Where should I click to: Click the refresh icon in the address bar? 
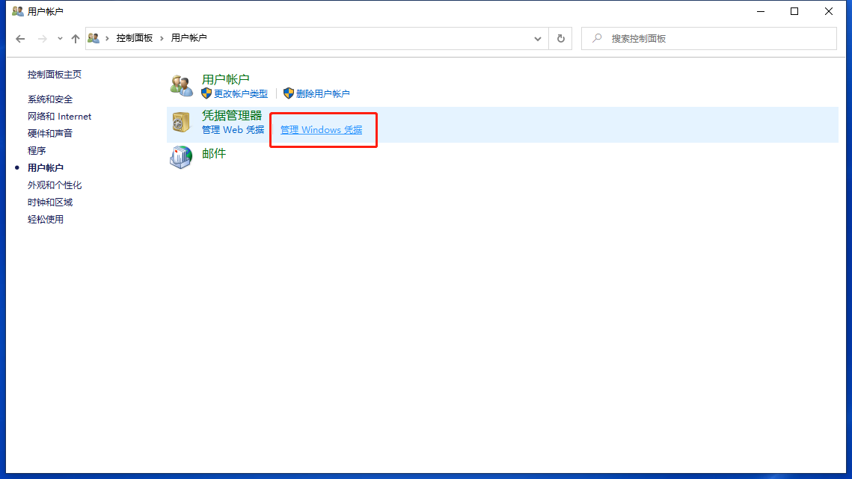click(560, 38)
